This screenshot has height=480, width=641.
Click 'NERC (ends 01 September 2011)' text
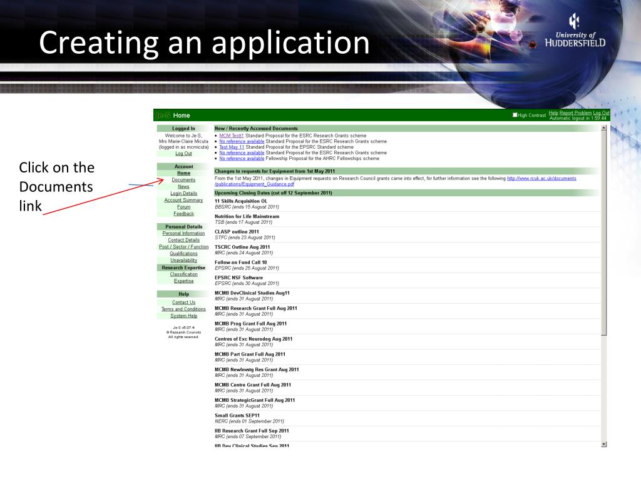tap(249, 421)
